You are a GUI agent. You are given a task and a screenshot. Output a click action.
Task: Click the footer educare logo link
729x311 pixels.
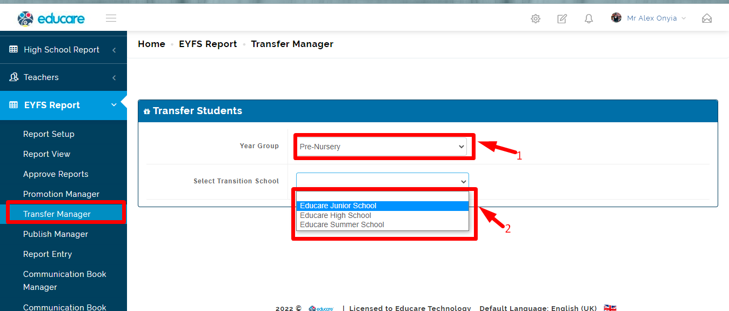pyautogui.click(x=321, y=308)
